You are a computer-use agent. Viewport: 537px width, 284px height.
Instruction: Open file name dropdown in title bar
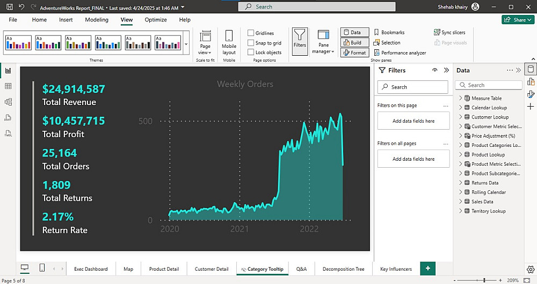[x=183, y=8]
